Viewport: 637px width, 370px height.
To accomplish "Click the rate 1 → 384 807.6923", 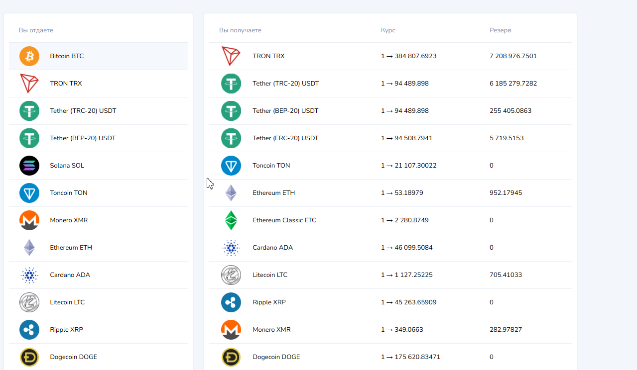I will 409,56.
